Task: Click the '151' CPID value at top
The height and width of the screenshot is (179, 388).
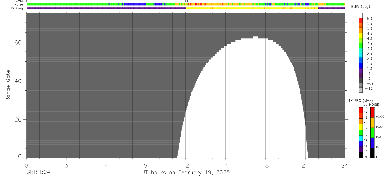Action: pos(186,1)
